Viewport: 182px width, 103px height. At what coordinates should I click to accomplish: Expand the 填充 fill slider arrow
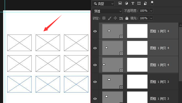pos(151,18)
